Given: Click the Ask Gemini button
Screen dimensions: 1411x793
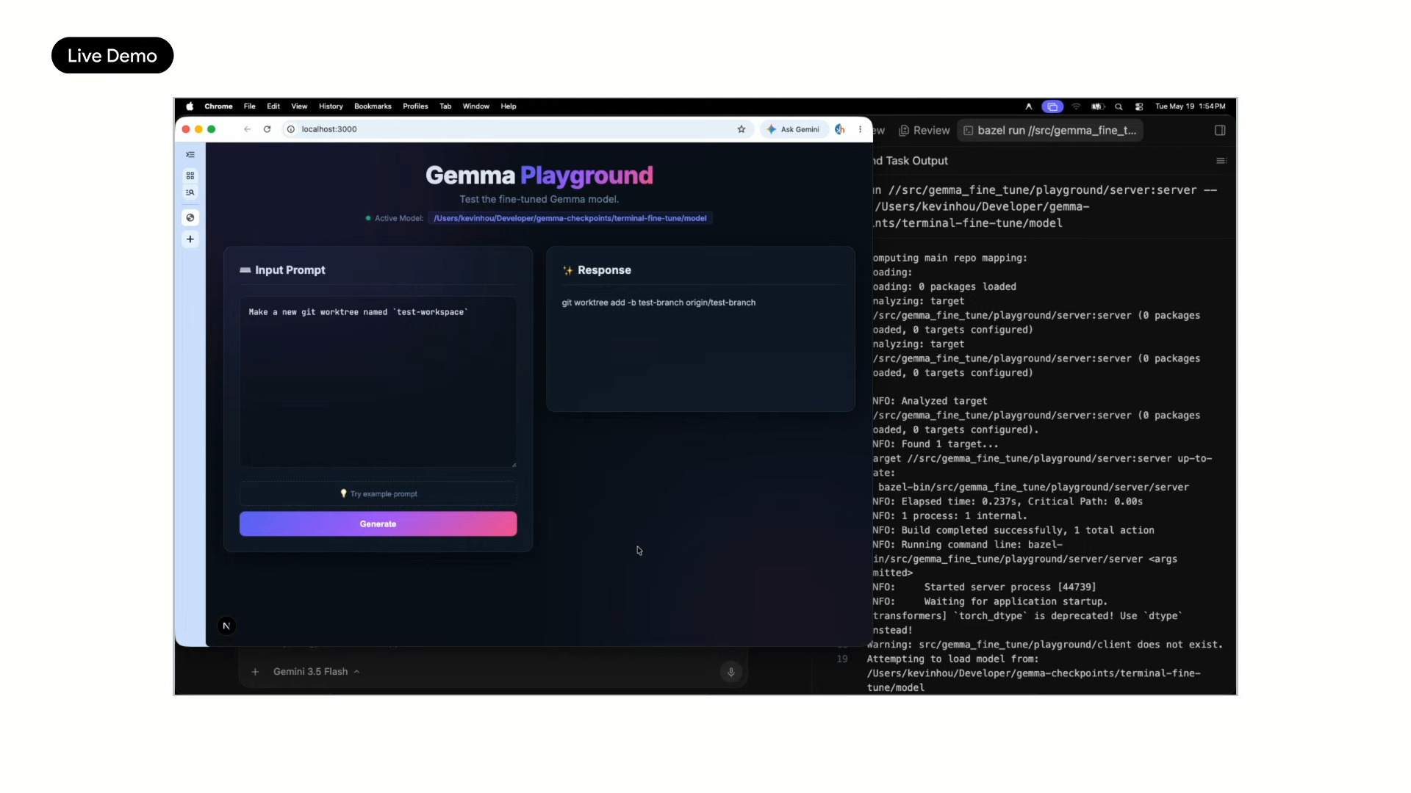Looking at the screenshot, I should pos(793,129).
